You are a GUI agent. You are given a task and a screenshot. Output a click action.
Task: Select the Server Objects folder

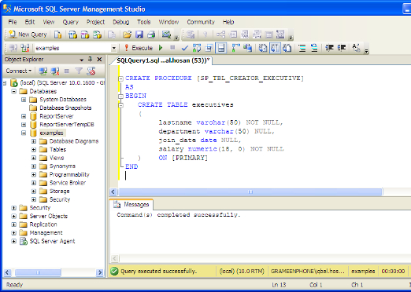tap(49, 216)
